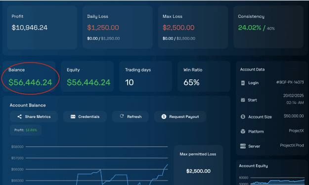
Task: Click the Request Payout button label
Action: click(184, 117)
